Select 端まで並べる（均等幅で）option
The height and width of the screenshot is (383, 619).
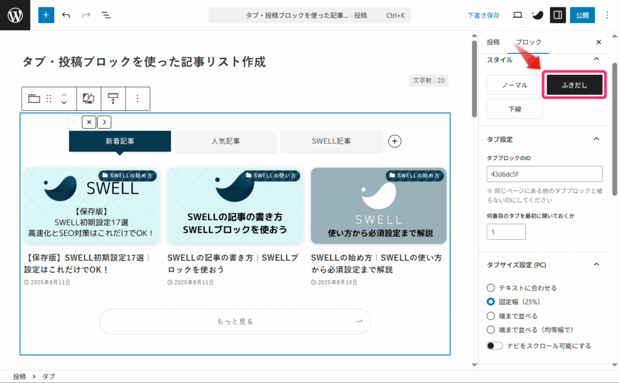(x=491, y=329)
